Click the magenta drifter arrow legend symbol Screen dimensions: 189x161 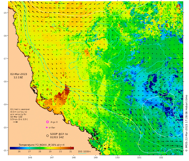47,128
